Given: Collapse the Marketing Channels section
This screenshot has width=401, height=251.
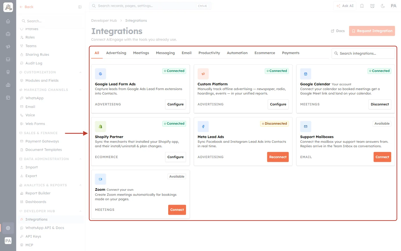Looking at the screenshot, I should [80, 90].
